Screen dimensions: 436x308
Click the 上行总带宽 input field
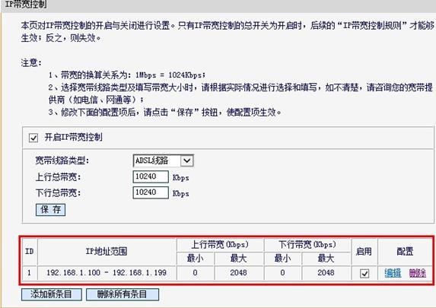[x=151, y=176]
